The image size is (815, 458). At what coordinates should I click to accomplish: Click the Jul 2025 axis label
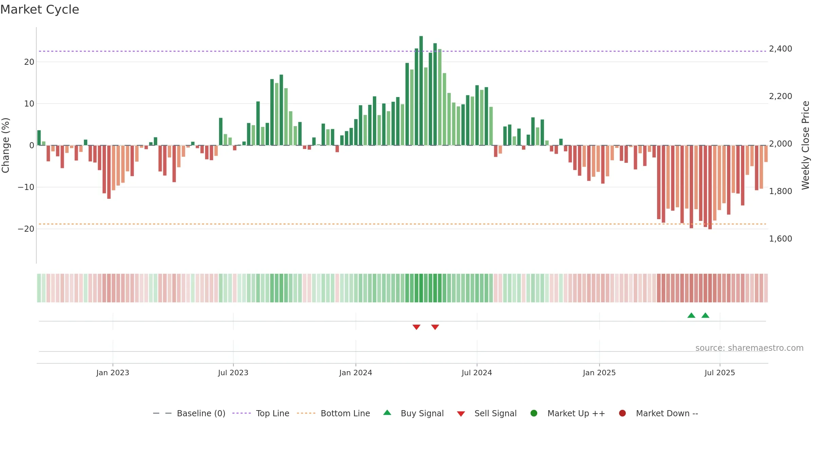pyautogui.click(x=720, y=373)
